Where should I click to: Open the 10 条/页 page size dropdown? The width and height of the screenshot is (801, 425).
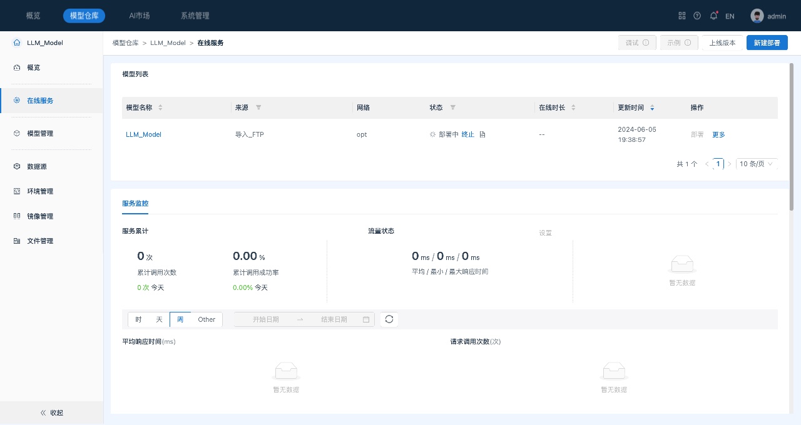pos(757,164)
